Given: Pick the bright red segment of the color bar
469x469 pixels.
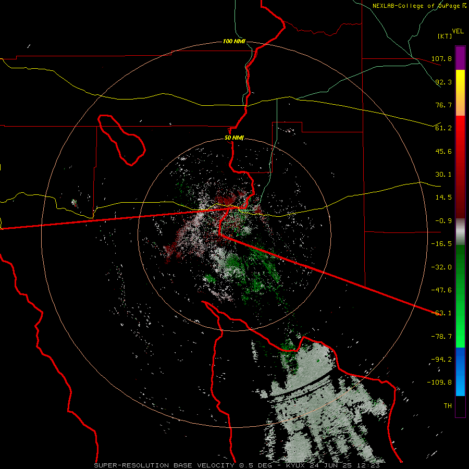Looking at the screenshot, I should (x=460, y=132).
